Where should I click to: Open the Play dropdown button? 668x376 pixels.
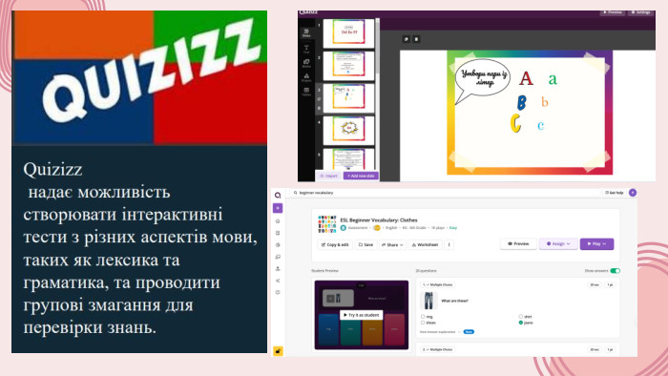(596, 244)
